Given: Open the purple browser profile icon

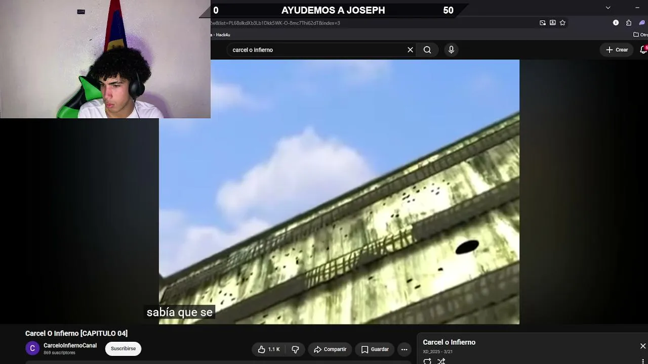Looking at the screenshot, I should 643,23.
